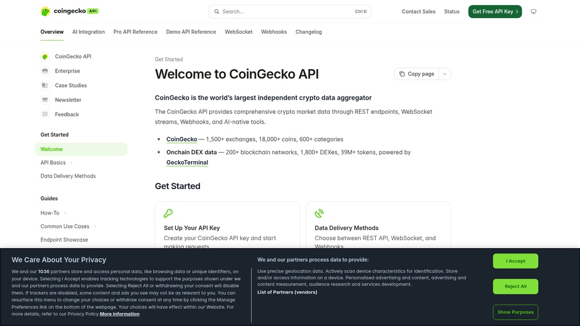Screen dimensions: 580x326
Task: Open the Changelog tab
Action: pyautogui.click(x=309, y=32)
